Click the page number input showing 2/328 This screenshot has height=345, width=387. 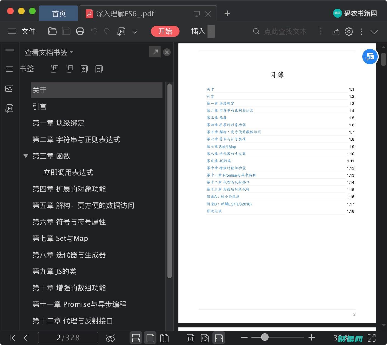pyautogui.click(x=68, y=338)
